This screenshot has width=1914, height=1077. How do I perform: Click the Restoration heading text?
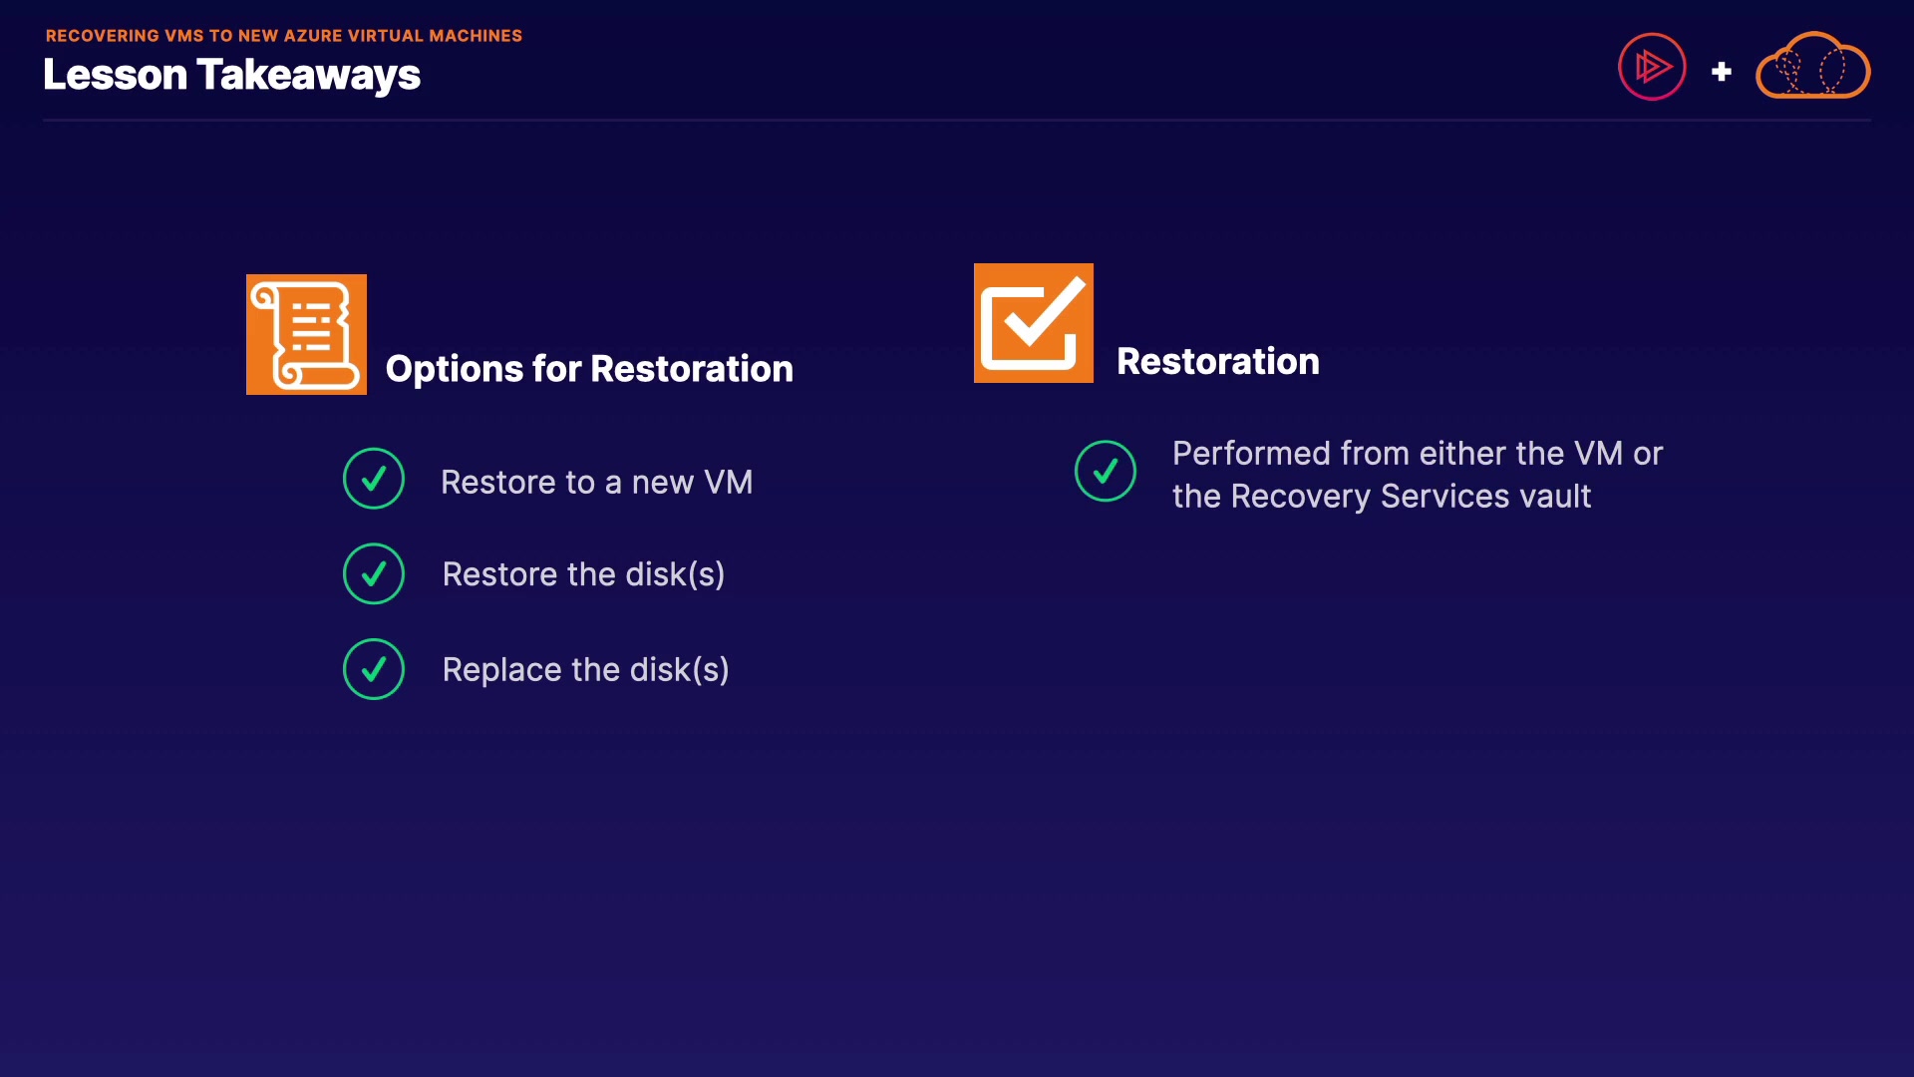[x=1217, y=361]
